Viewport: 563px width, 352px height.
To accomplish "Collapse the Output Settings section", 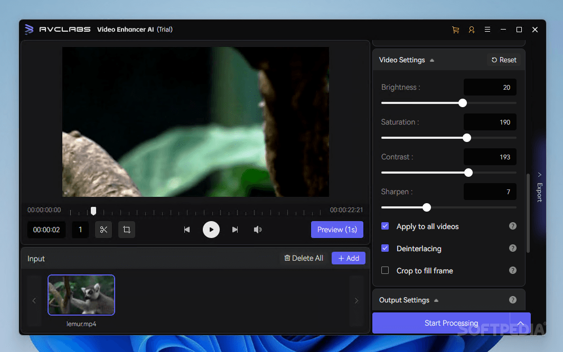I will (x=436, y=300).
